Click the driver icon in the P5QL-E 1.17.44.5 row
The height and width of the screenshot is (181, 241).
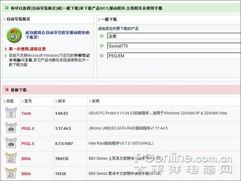point(11,128)
